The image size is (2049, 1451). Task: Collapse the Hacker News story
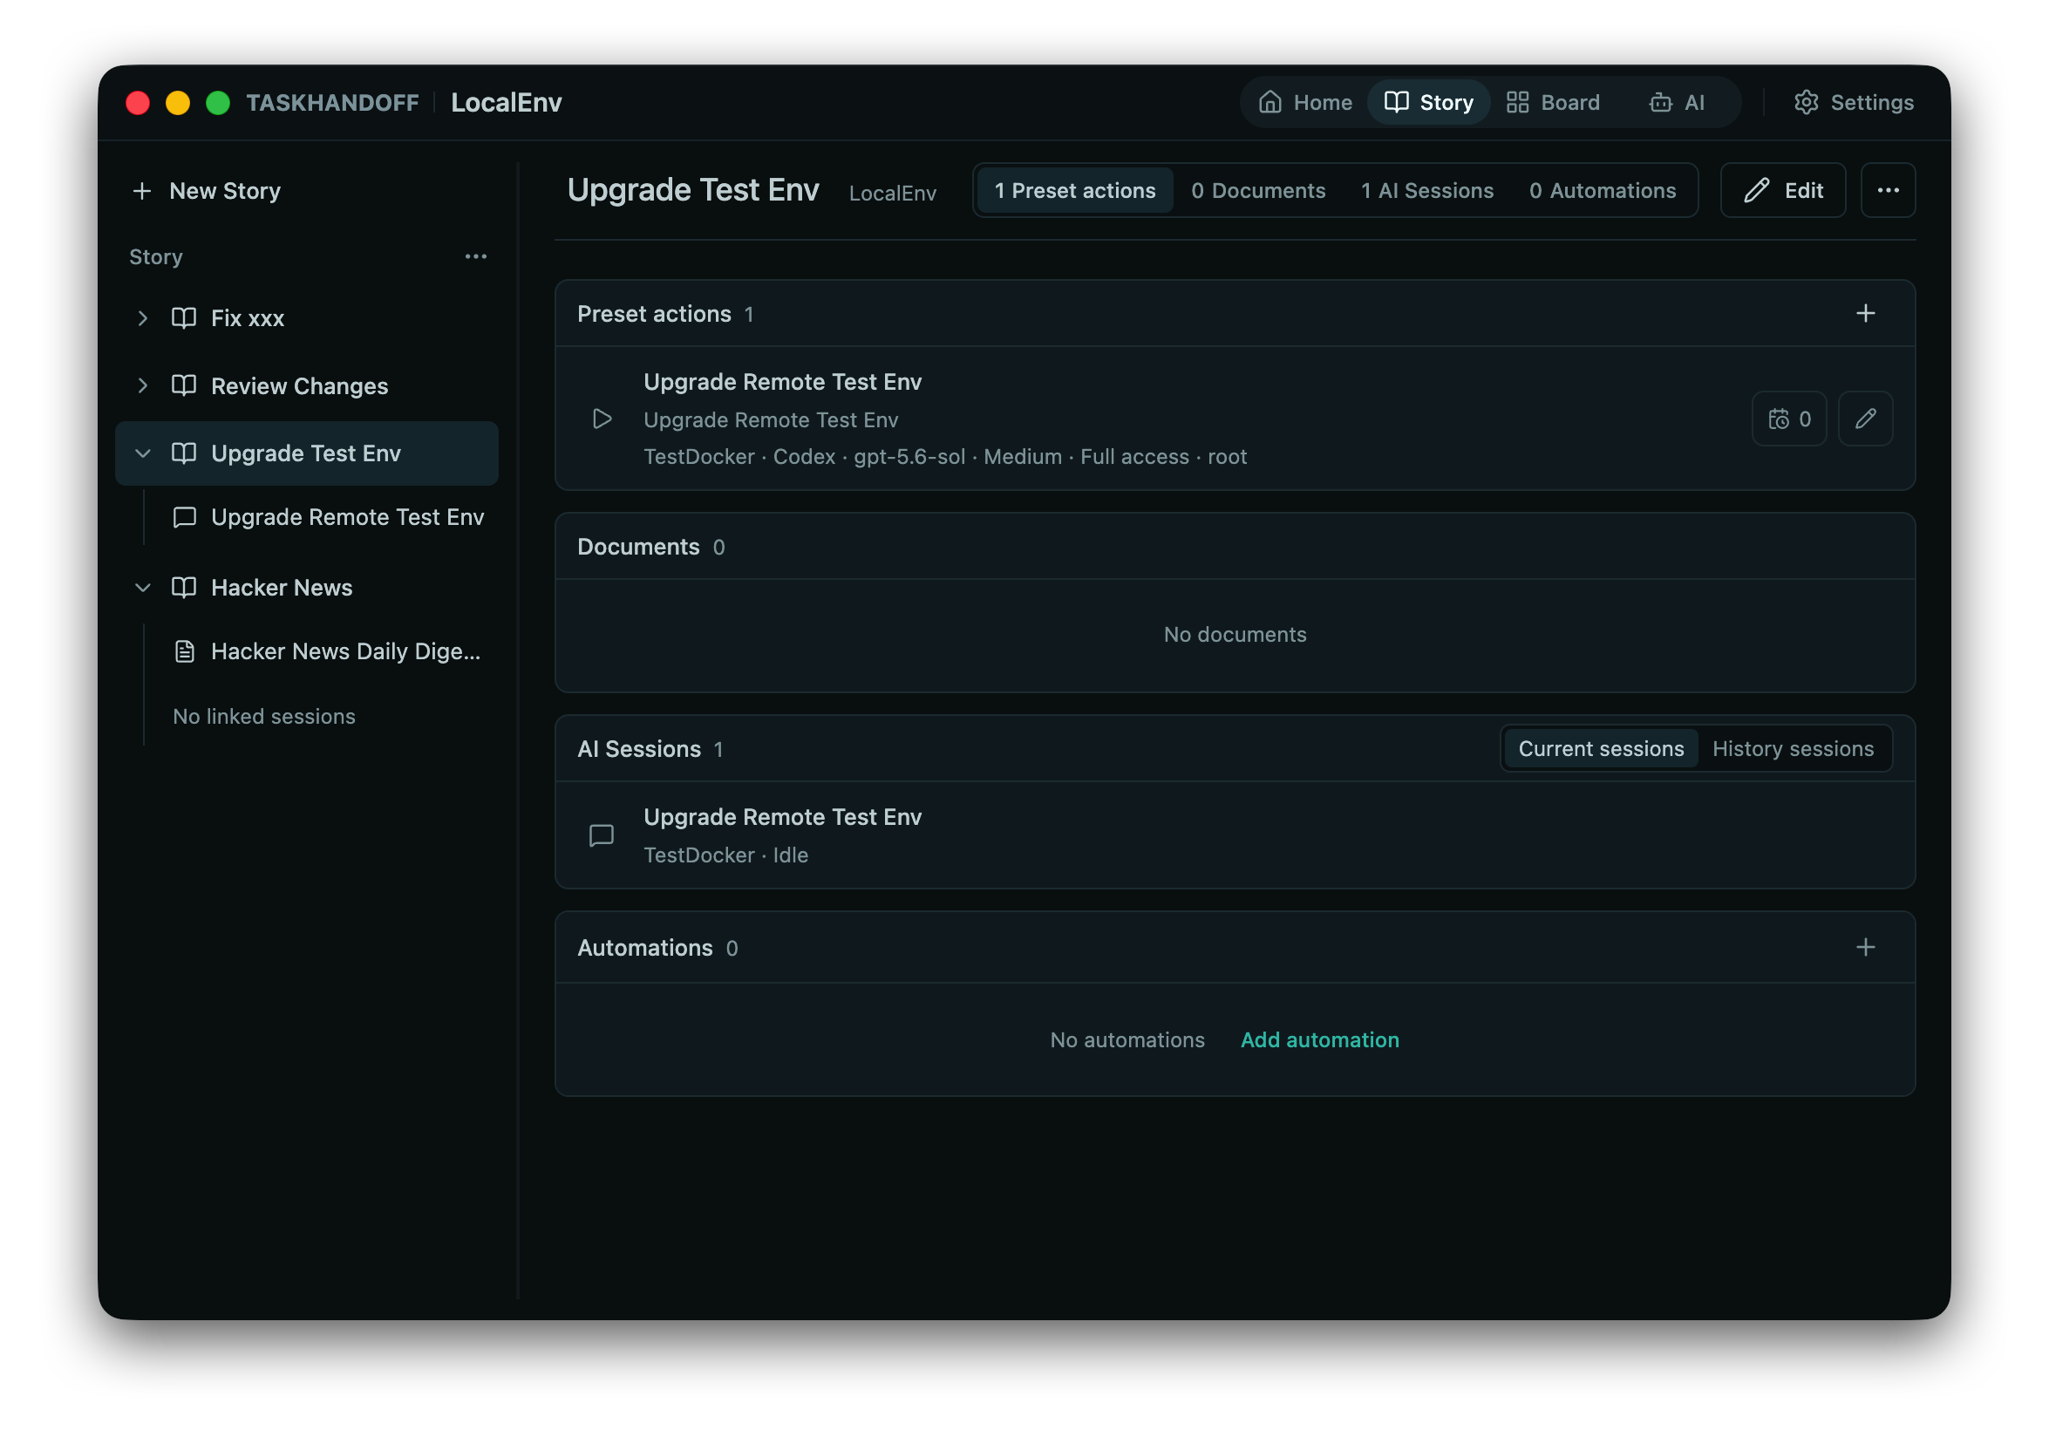(x=142, y=587)
